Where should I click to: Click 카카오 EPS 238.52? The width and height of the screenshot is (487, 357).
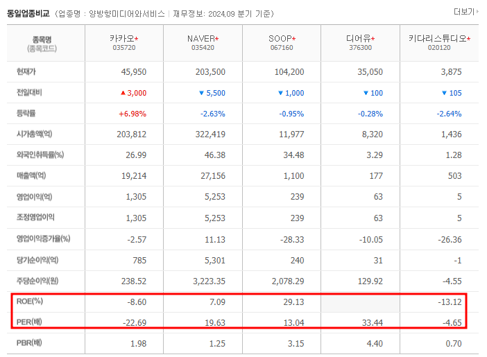pyautogui.click(x=134, y=281)
